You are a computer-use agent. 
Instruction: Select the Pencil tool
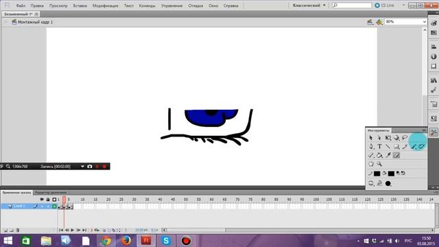405,146
